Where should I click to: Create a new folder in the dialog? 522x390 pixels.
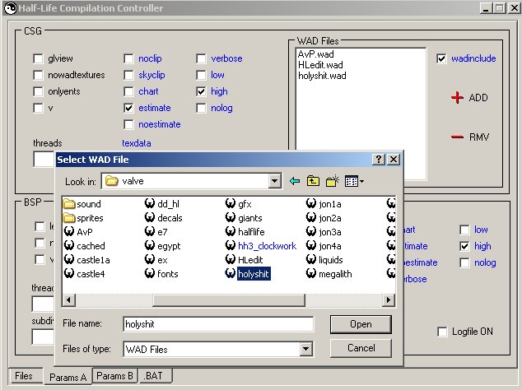[333, 181]
